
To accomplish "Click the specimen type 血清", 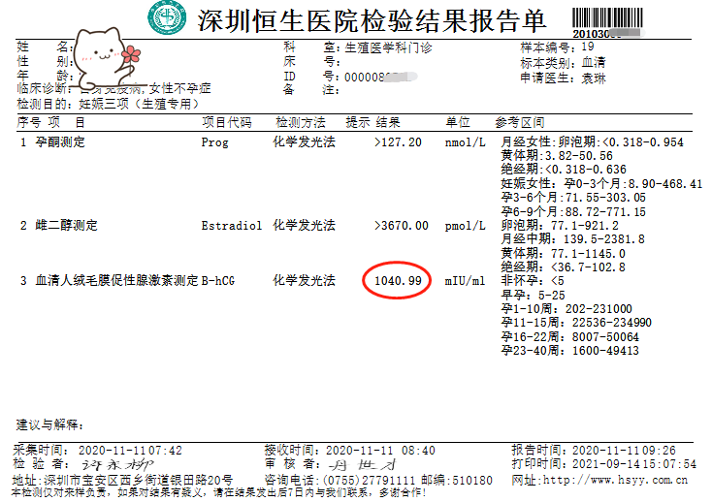I will pyautogui.click(x=594, y=63).
